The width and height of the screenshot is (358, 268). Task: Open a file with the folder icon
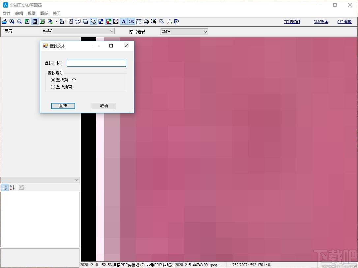4,21
